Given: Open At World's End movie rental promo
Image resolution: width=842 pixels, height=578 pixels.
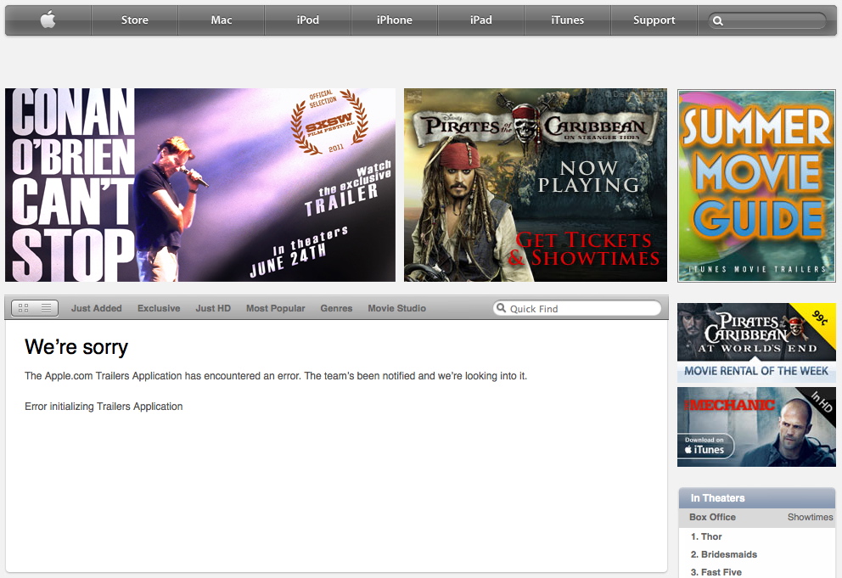Looking at the screenshot, I should click(x=756, y=343).
